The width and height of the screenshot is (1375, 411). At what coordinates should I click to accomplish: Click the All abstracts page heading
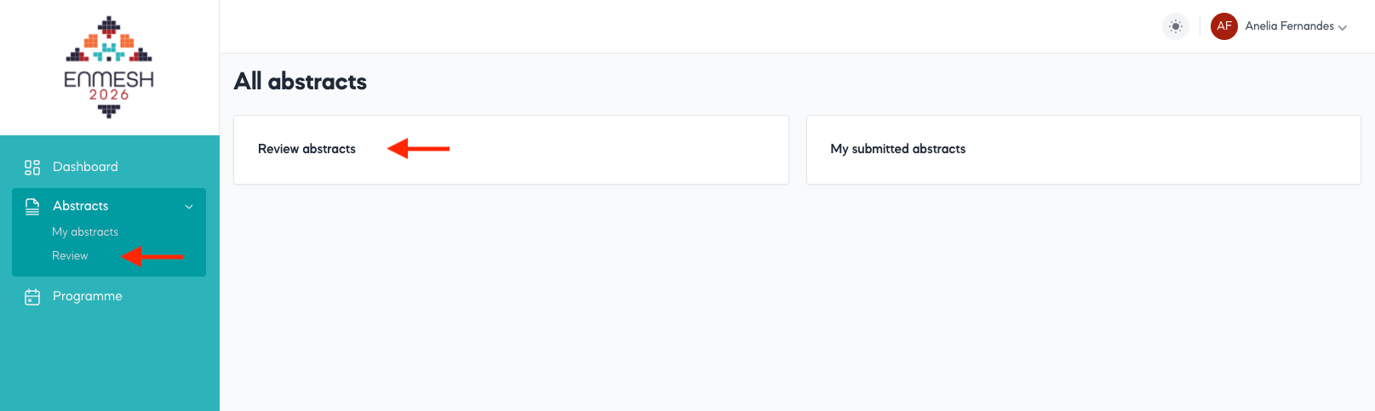coord(301,82)
